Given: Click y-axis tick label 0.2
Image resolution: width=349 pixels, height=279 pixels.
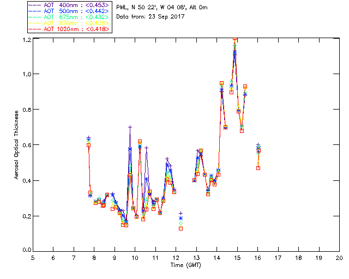Looking at the screenshot, I should pyautogui.click(x=27, y=216).
